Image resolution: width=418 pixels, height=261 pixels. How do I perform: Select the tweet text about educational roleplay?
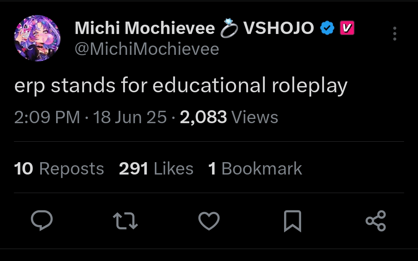(181, 86)
